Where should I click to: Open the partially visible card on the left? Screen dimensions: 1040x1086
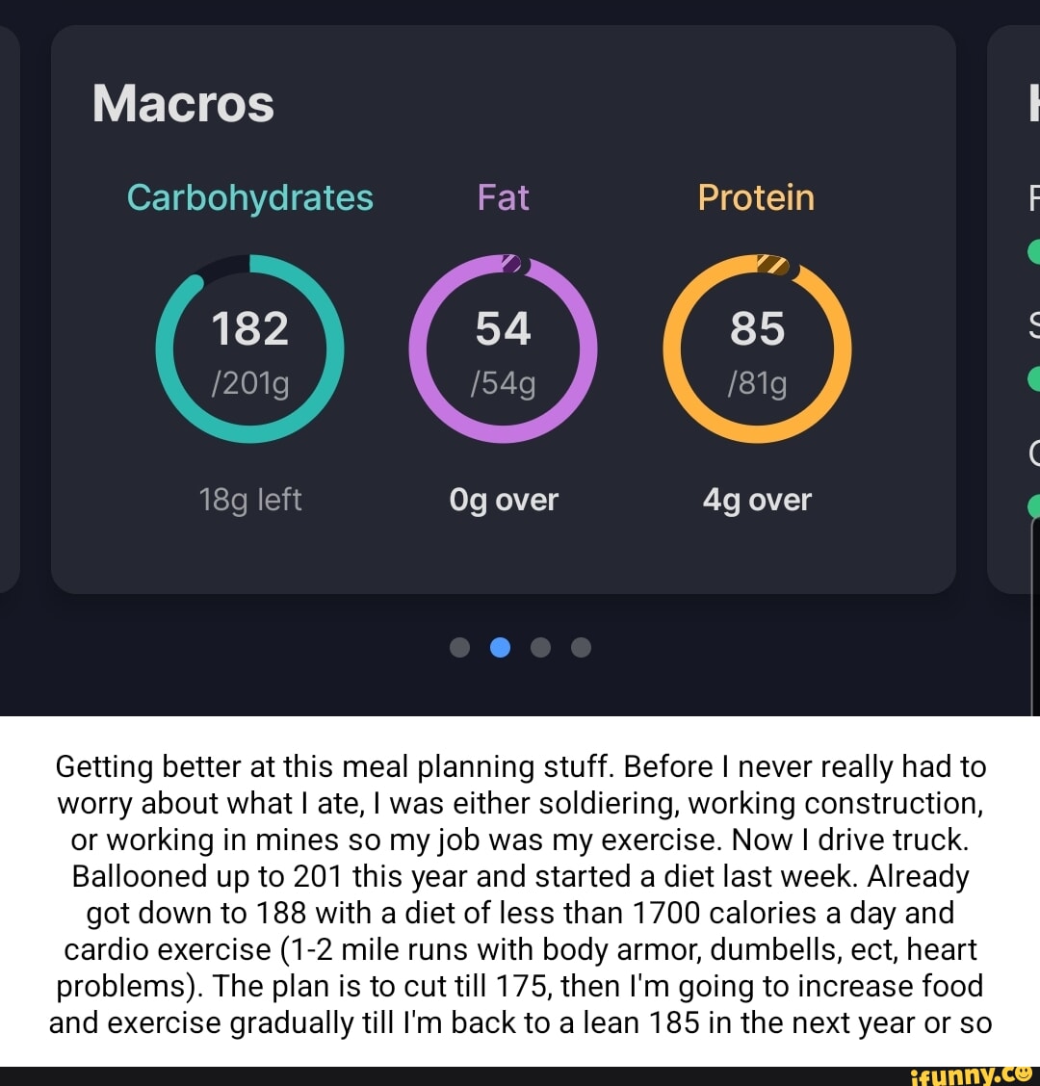pos(10,308)
